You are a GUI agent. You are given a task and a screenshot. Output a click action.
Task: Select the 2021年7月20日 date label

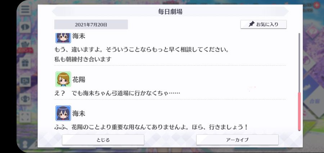91,25
